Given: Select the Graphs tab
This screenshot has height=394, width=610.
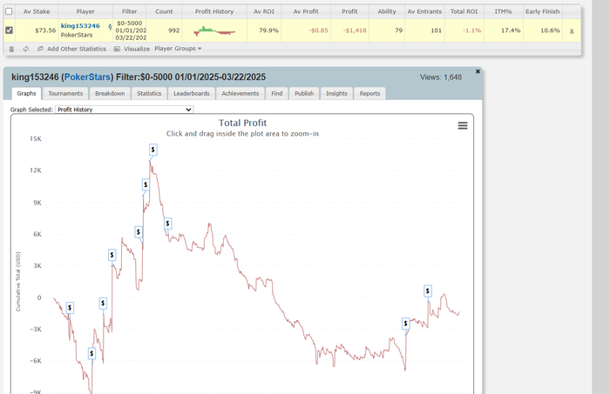Looking at the screenshot, I should point(26,94).
